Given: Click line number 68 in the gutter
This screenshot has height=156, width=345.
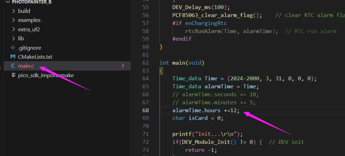Looking at the screenshot, I should tap(146, 110).
